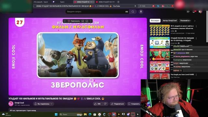The height and width of the screenshot is (117, 208).
Task: Click the YouTube search magnifier button
Action: pos(133,12)
